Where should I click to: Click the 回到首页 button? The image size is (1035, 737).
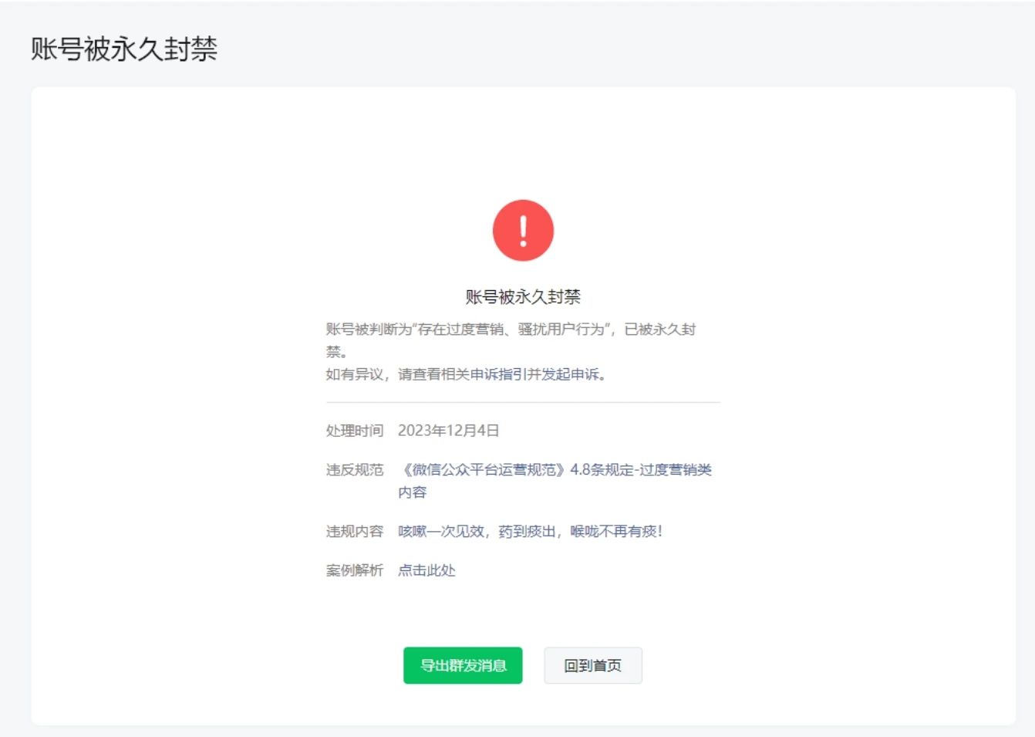(592, 665)
